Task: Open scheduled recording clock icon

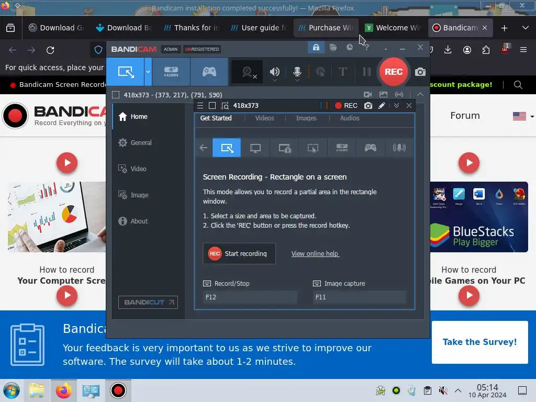Action: 349,47
